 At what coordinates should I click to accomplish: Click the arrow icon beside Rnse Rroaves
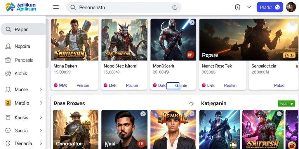[191, 104]
